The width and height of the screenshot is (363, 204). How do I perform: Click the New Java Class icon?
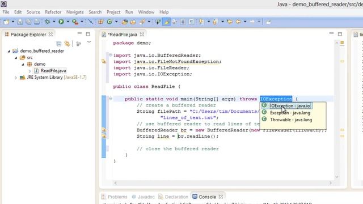coord(109,22)
